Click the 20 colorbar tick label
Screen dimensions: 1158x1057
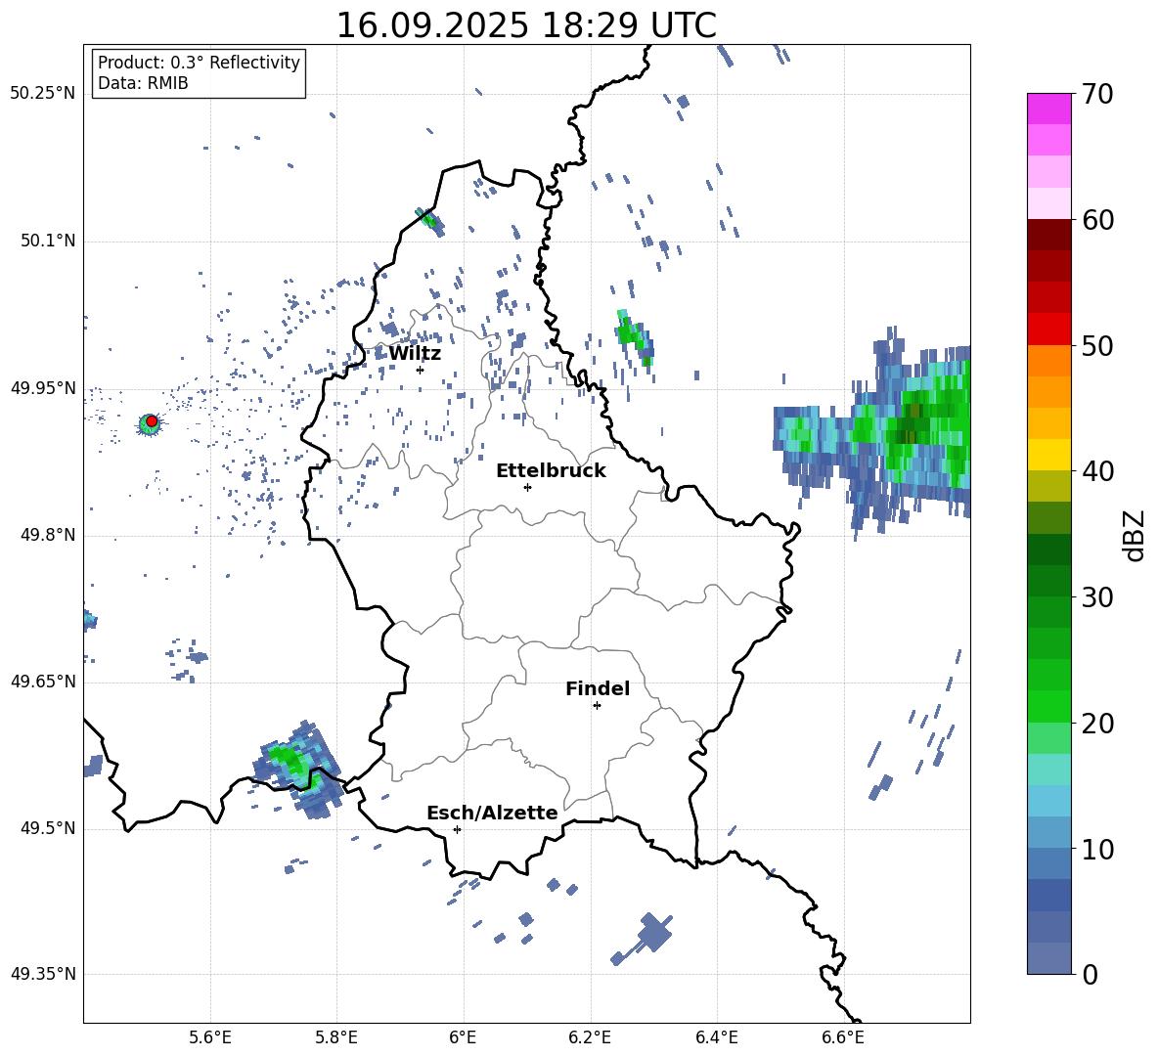pyautogui.click(x=1097, y=724)
